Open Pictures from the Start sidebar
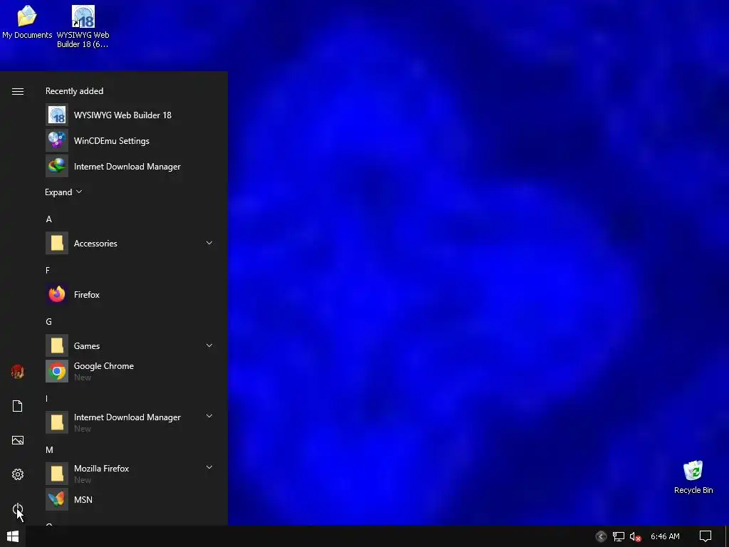 (18, 440)
